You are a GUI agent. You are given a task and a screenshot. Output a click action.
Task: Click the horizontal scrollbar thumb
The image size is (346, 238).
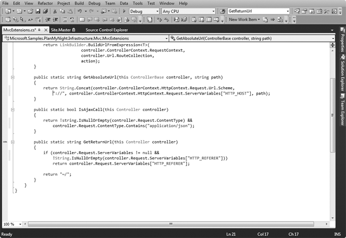pos(171,224)
